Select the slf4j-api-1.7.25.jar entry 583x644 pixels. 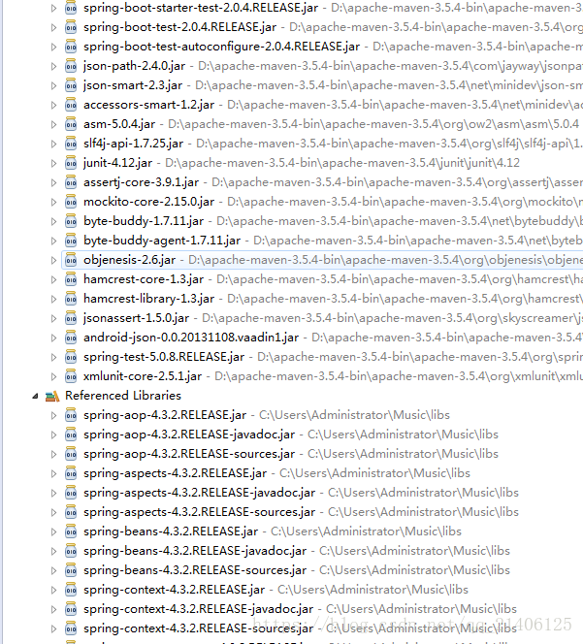pos(133,144)
